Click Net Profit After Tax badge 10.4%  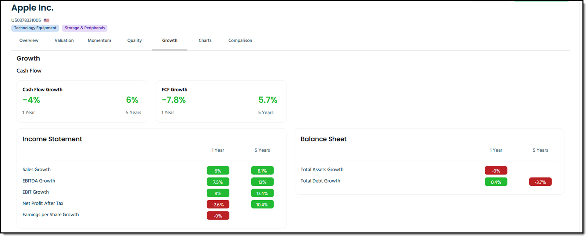(262, 205)
